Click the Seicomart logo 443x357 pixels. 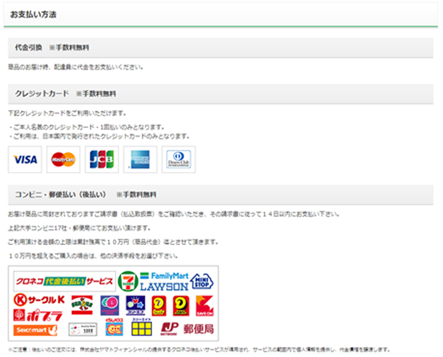click(35, 329)
